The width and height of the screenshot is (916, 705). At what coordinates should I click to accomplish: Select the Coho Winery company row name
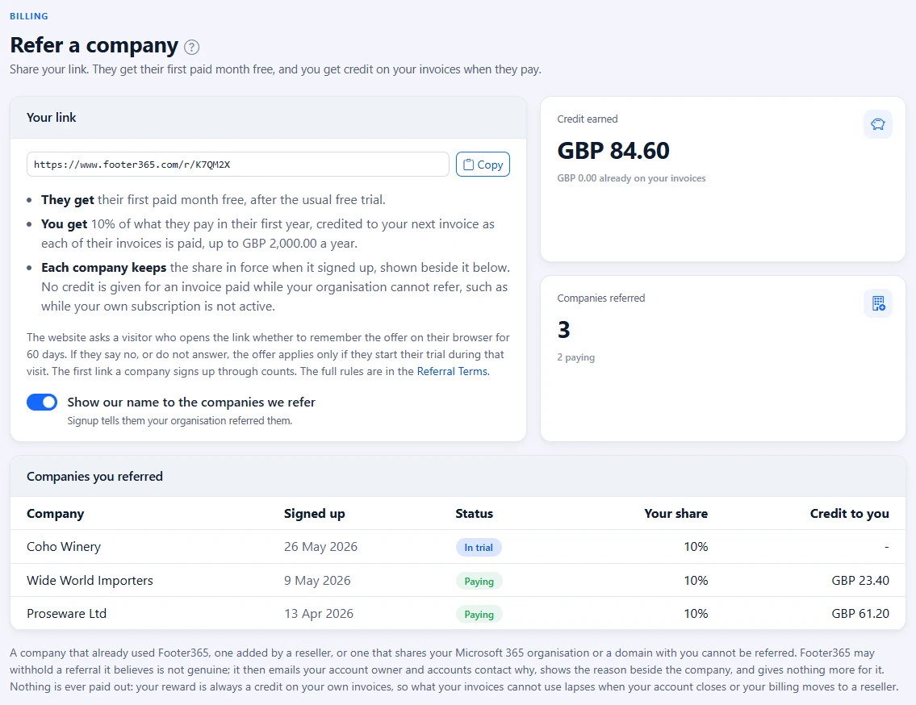coord(64,547)
